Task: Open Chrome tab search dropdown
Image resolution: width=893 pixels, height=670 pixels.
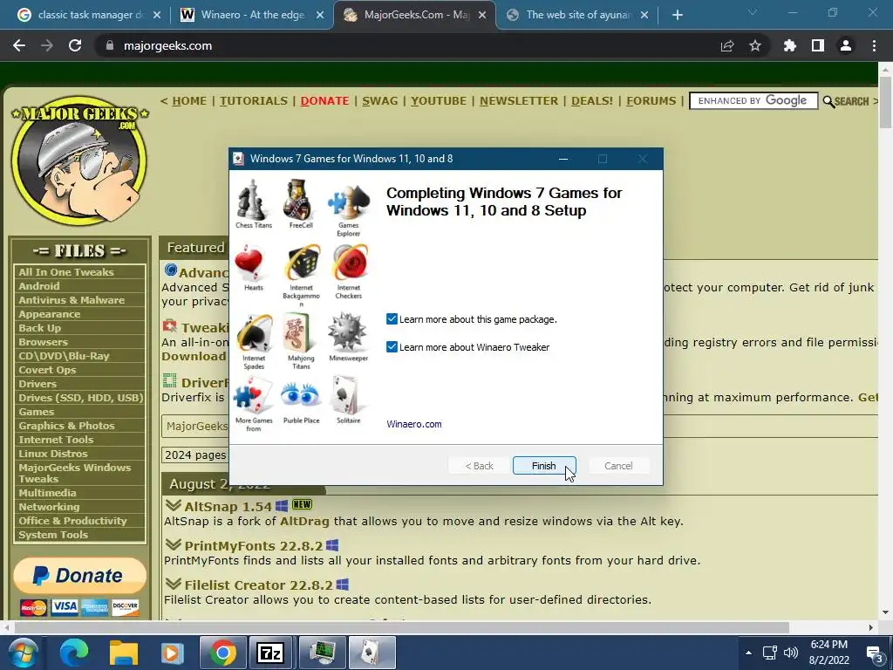Action: coord(753,12)
